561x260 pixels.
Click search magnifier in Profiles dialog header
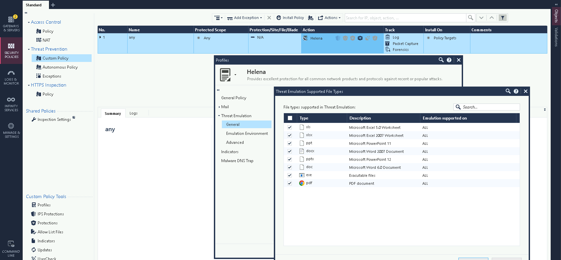click(x=441, y=60)
